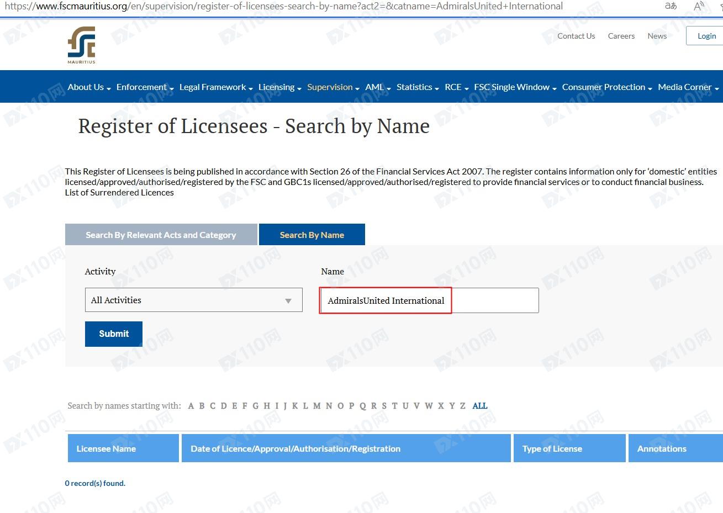Click the Login button
The width and height of the screenshot is (723, 513).
coord(706,36)
